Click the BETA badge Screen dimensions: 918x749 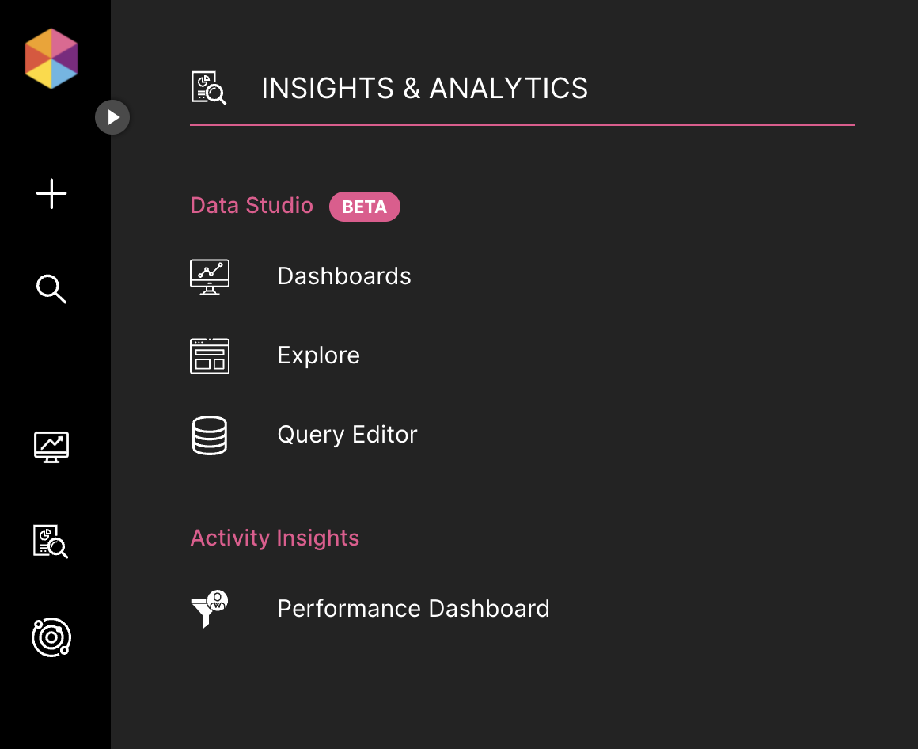tap(365, 207)
